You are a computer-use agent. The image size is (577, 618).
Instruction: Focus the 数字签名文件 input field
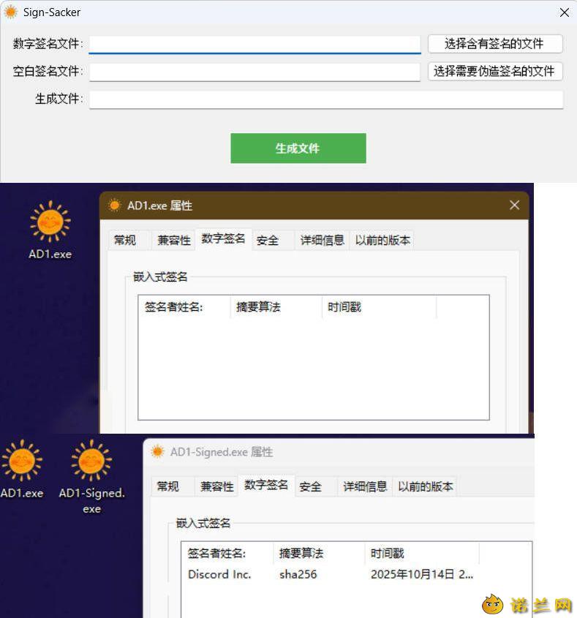(254, 44)
